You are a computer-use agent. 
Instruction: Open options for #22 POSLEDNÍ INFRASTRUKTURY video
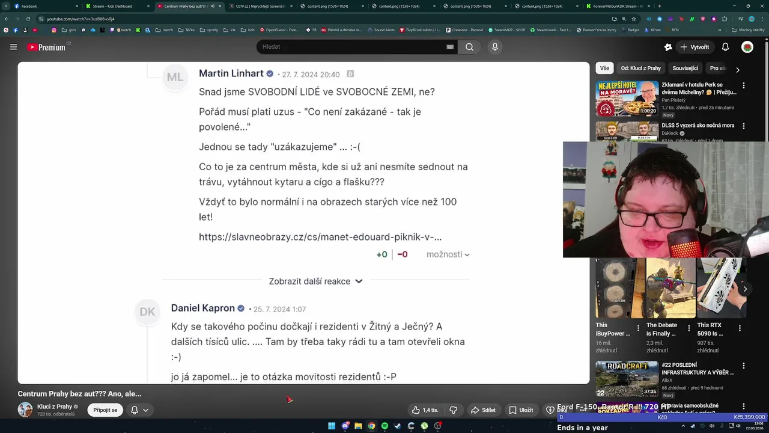tap(744, 366)
